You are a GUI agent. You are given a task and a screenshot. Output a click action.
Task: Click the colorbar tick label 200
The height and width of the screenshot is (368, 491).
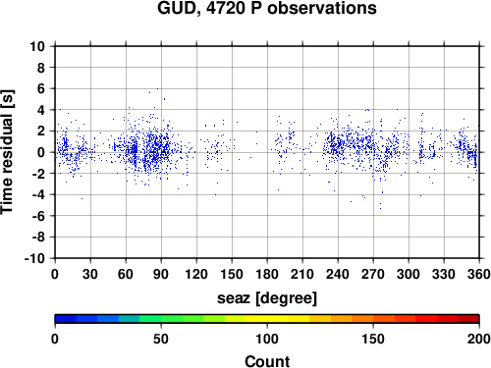(479, 339)
